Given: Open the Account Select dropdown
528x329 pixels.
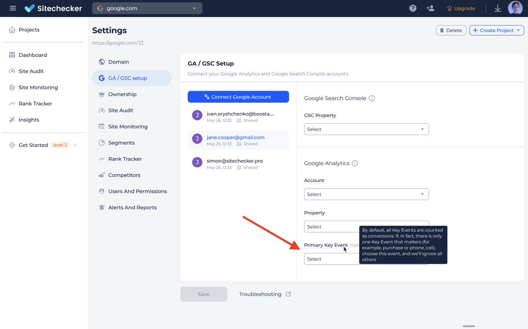Looking at the screenshot, I should [x=366, y=194].
